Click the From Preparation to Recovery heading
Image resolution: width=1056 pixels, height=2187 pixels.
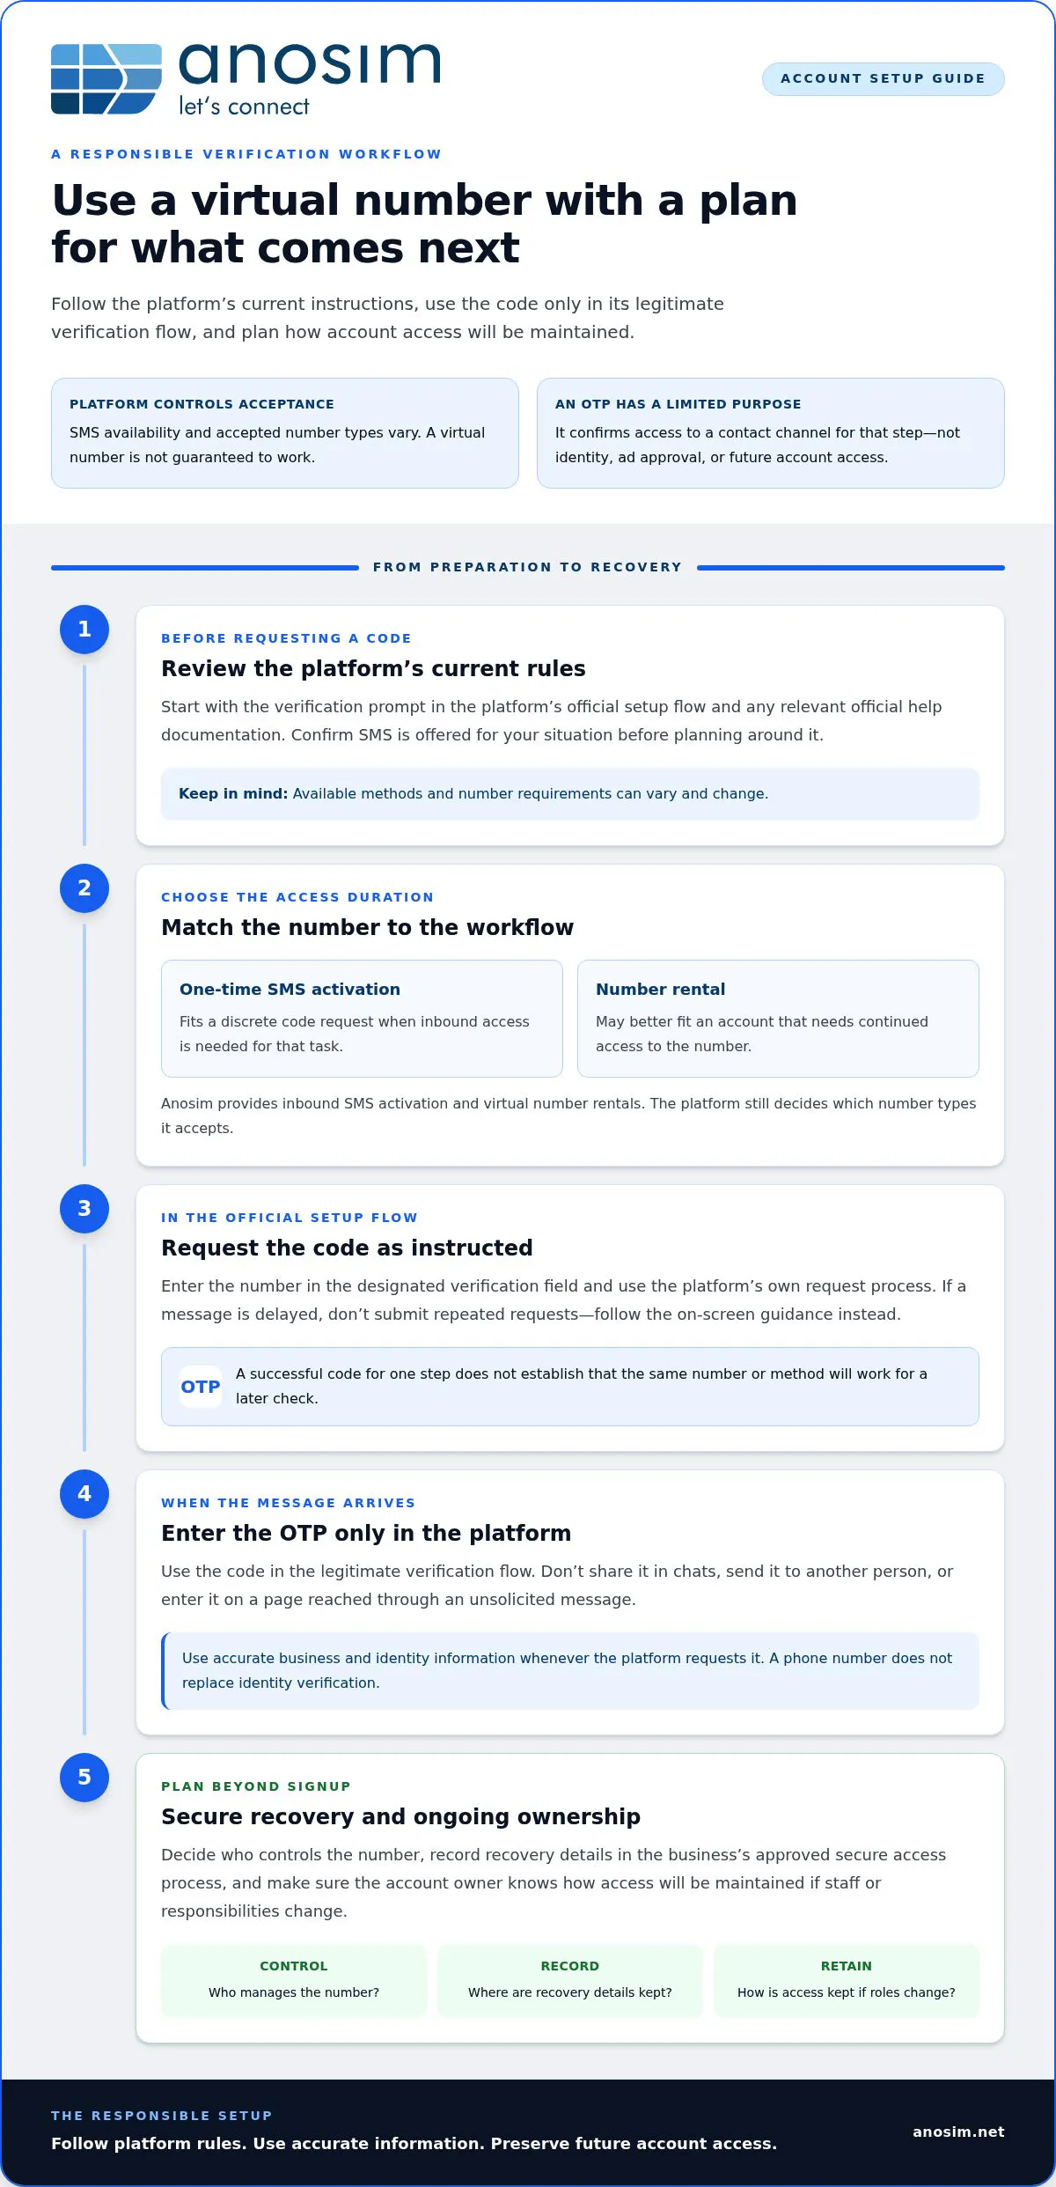528,567
